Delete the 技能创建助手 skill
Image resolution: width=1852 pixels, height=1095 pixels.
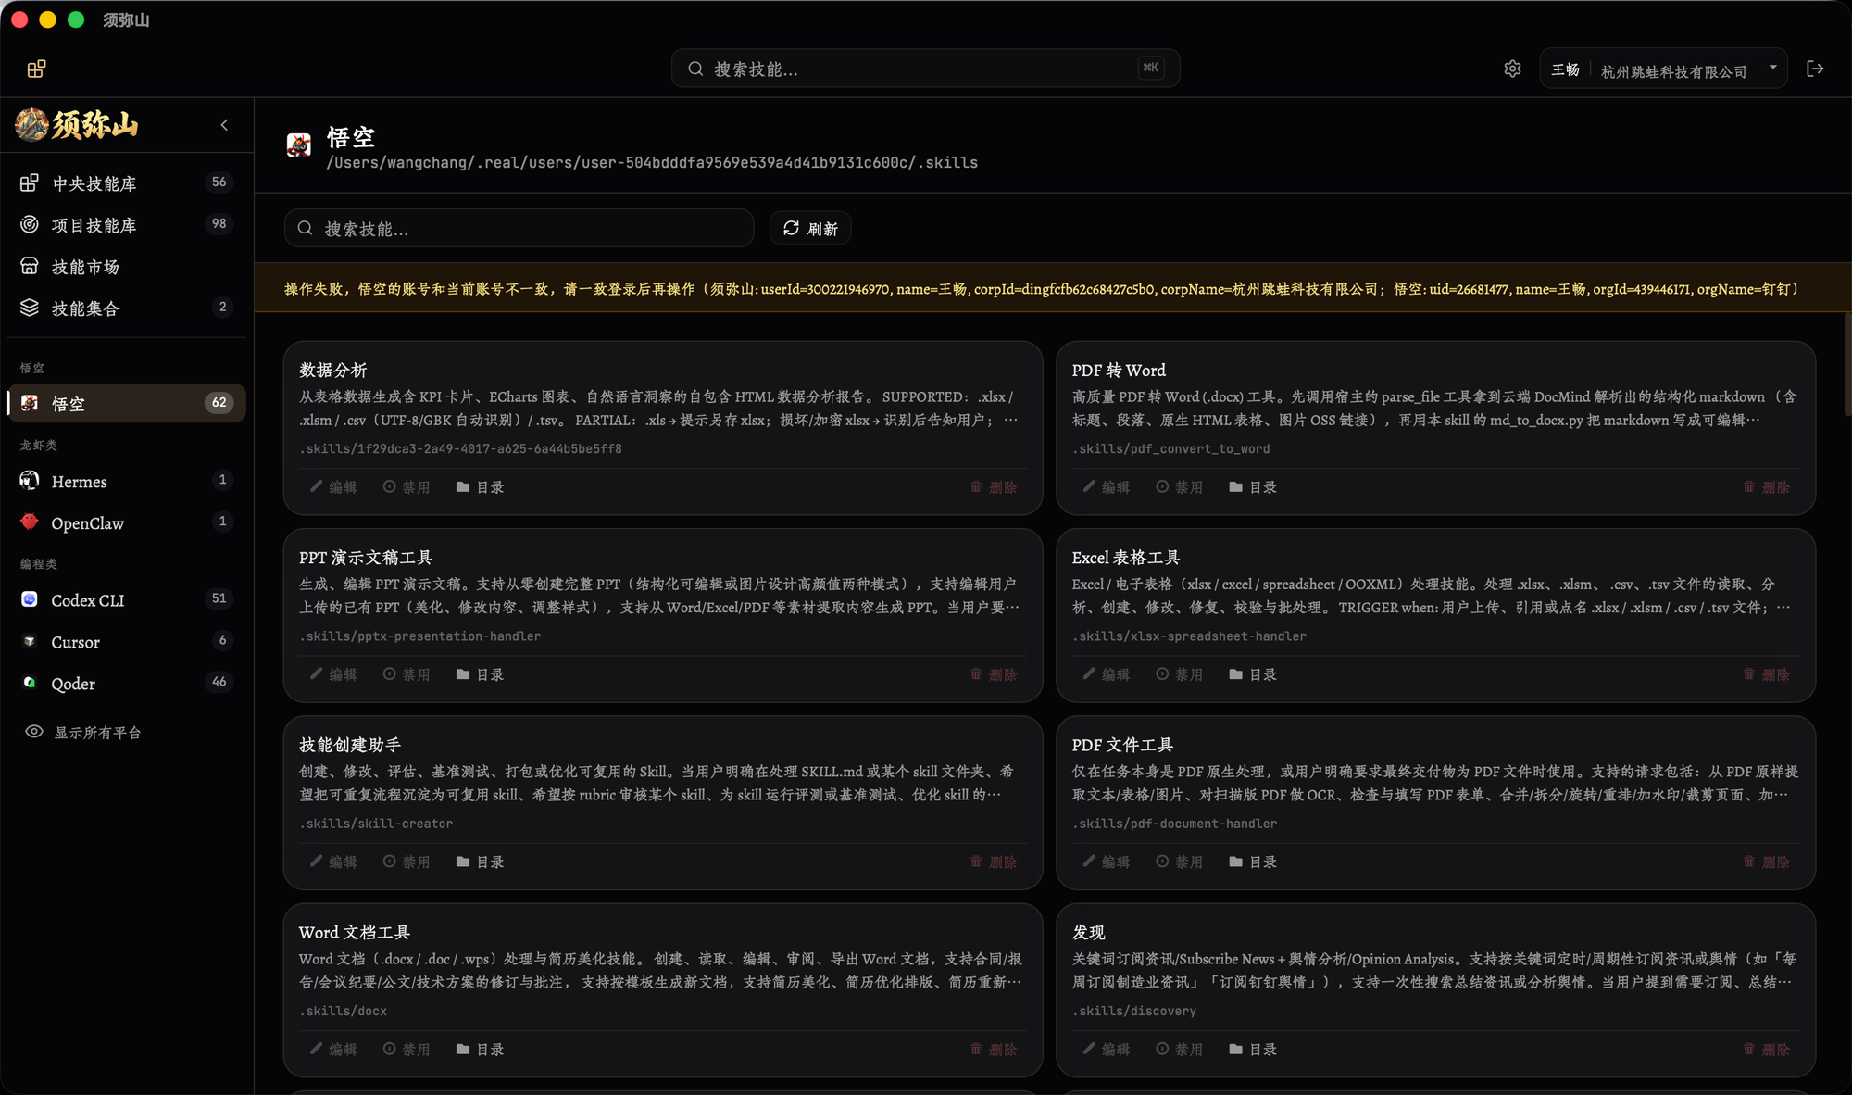click(993, 862)
